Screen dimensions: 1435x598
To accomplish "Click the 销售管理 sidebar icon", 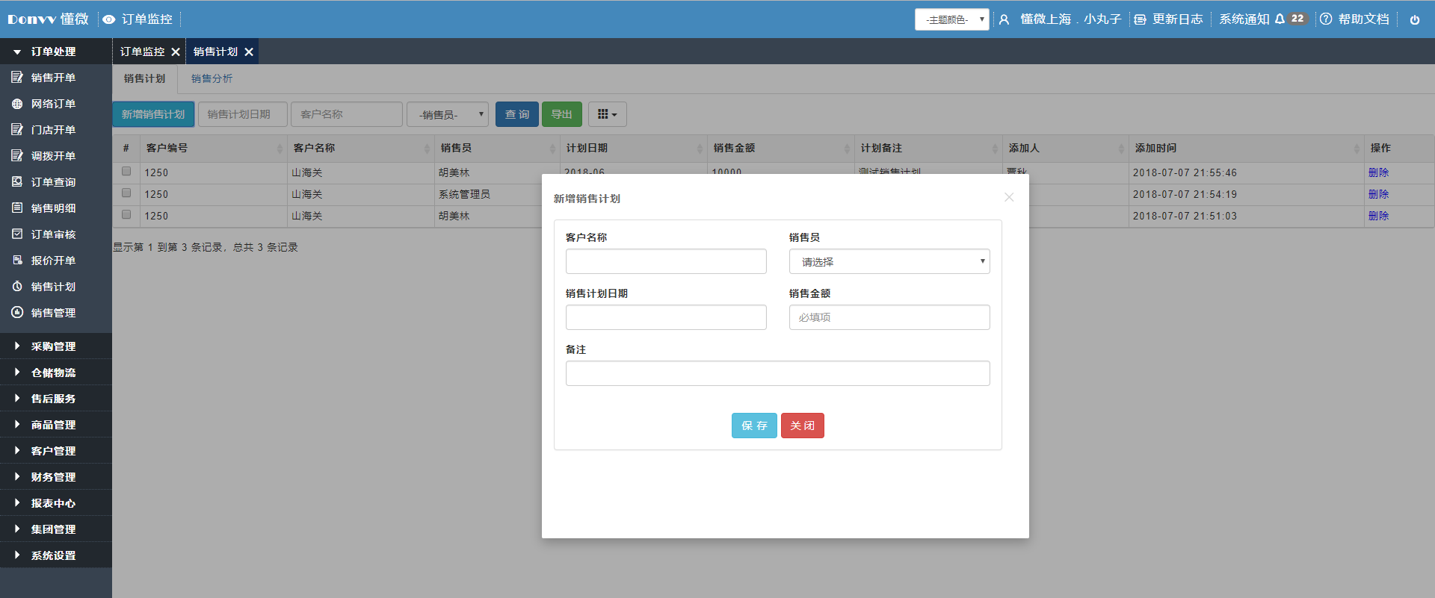I will coord(17,312).
